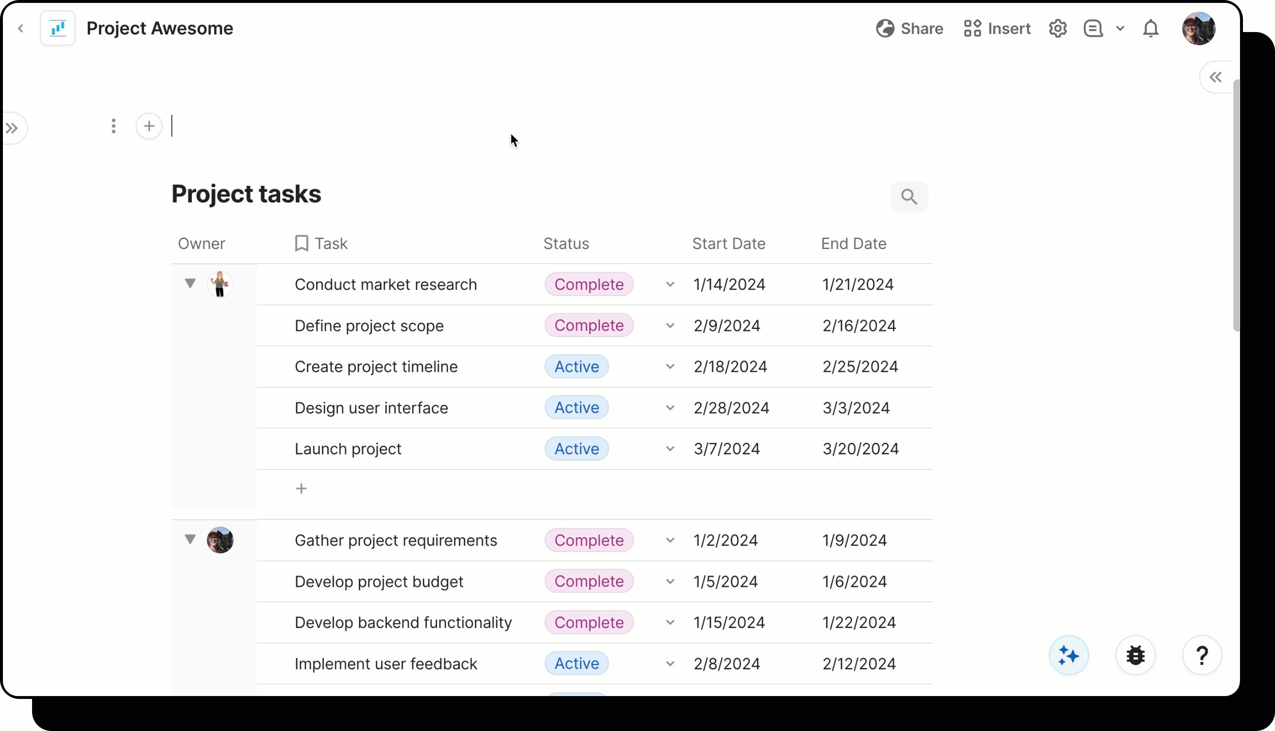Screen dimensions: 1275x731
Task: Expand the comments dropdown chevron in top bar
Action: (1120, 29)
